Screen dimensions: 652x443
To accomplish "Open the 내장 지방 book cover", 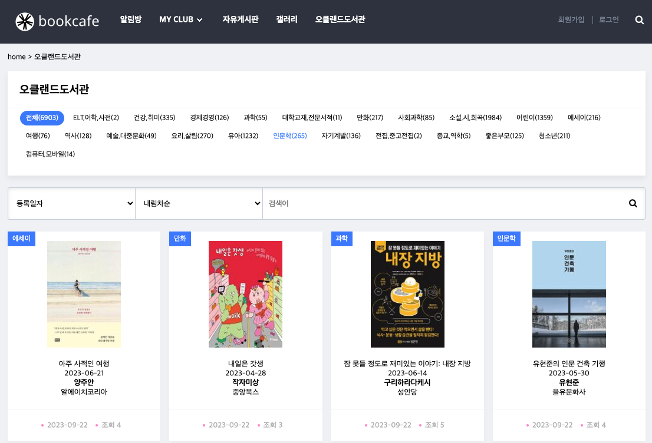I will (407, 294).
